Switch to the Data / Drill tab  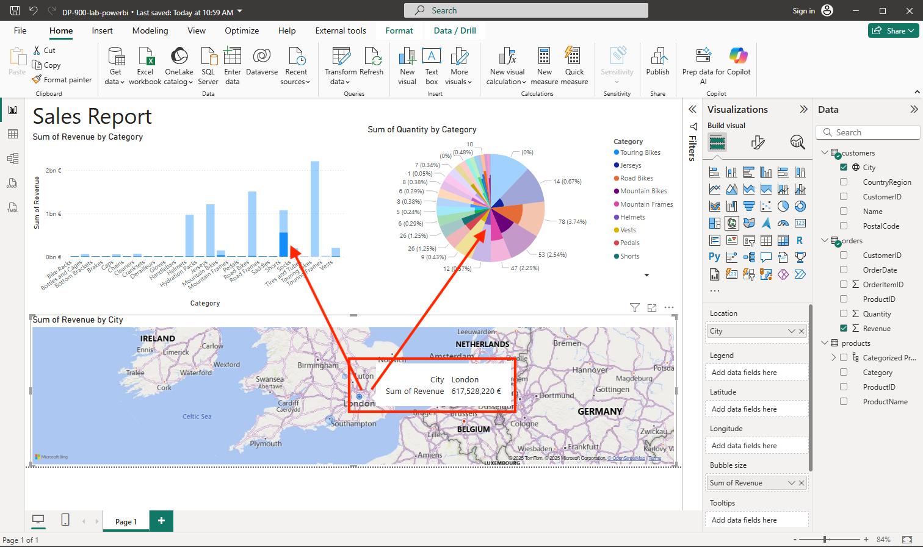click(455, 30)
